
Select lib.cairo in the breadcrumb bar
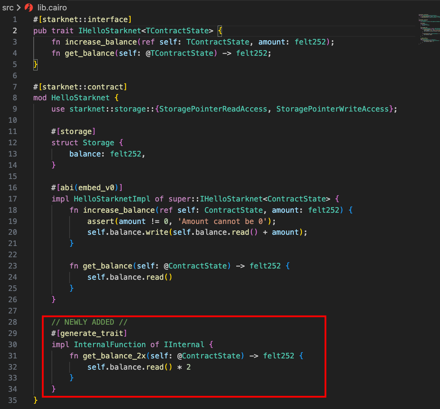52,7
